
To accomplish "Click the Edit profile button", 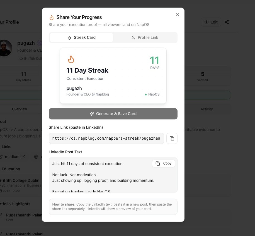I will coord(211,22).
